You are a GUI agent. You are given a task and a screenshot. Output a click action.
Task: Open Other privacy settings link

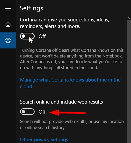[44, 140]
